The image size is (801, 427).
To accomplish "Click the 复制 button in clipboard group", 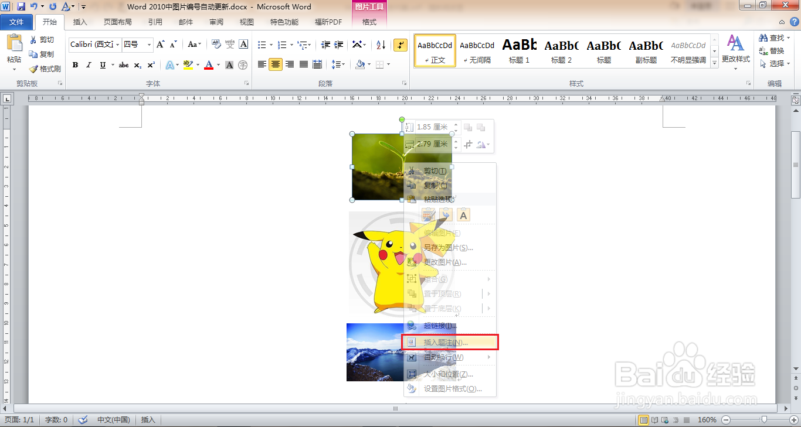I will pyautogui.click(x=42, y=54).
